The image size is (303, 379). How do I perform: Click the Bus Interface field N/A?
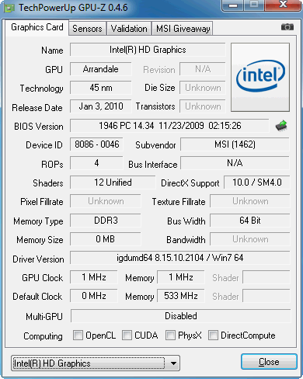point(235,163)
